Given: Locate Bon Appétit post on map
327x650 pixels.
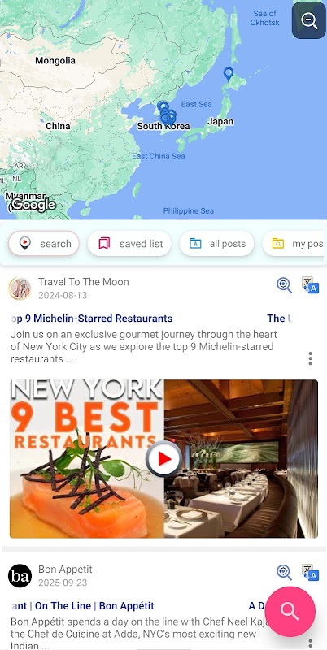Looking at the screenshot, I should [x=284, y=573].
